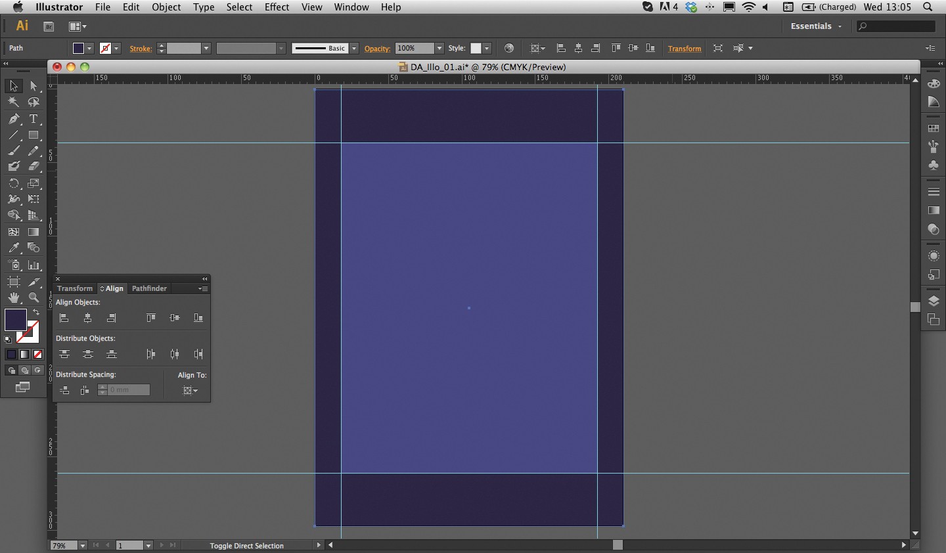Select the Blend tool

pos(34,248)
